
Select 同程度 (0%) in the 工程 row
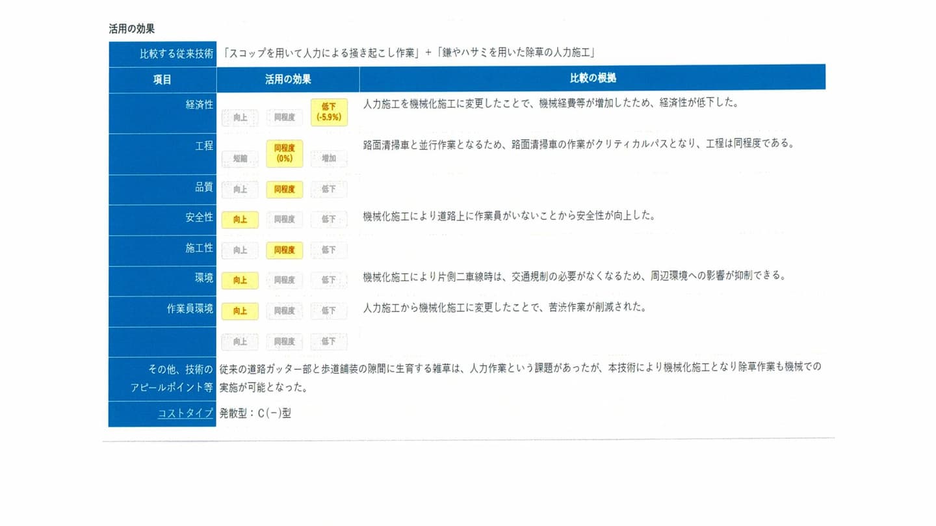tap(284, 153)
